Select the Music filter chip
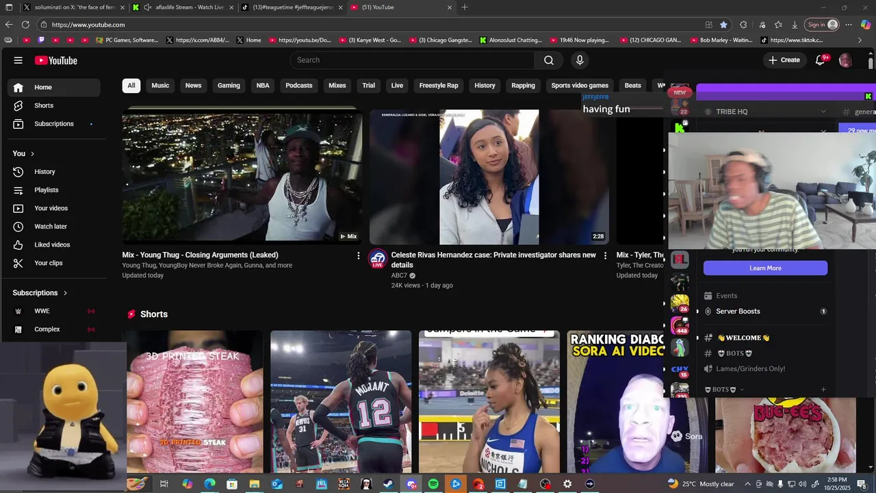The image size is (876, 493). (160, 86)
